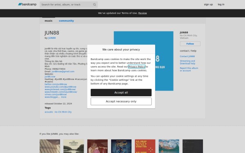
Task: Click the contact / help heading
Action: (188, 51)
